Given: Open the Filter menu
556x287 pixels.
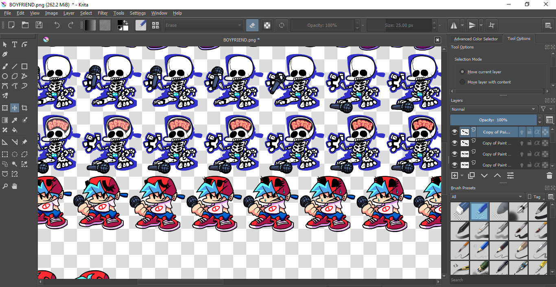Looking at the screenshot, I should coord(103,13).
